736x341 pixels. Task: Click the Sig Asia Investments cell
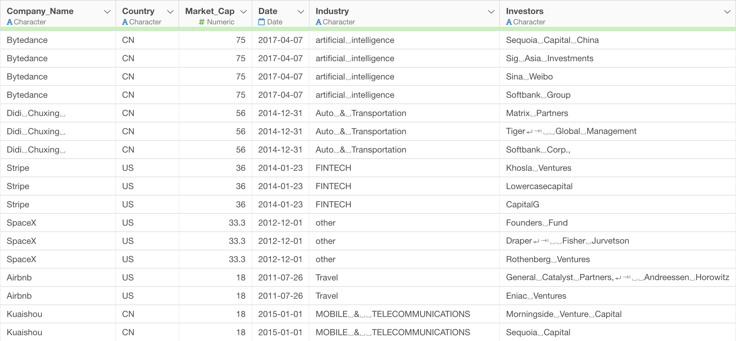(x=617, y=58)
